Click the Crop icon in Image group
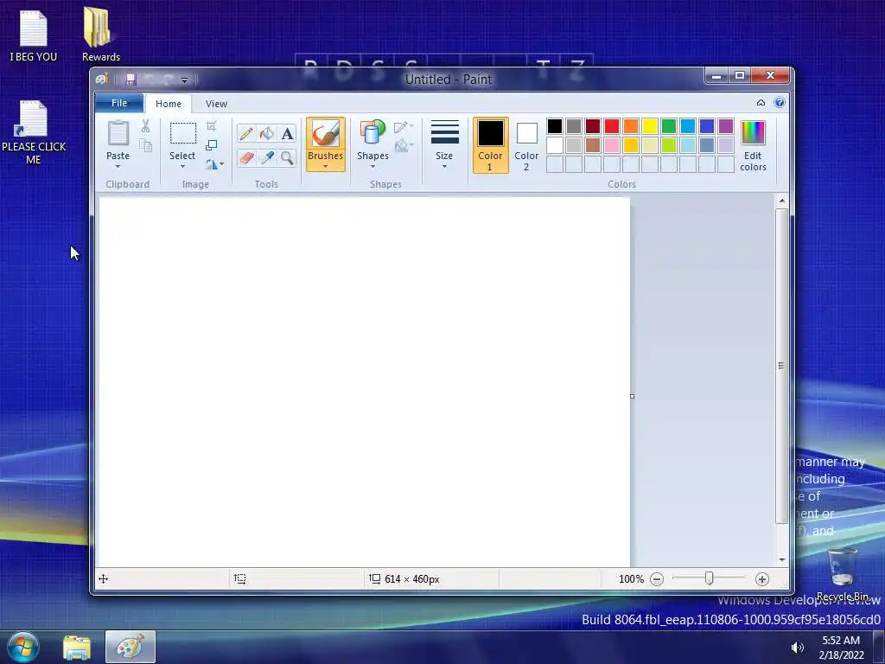This screenshot has width=885, height=664. pyautogui.click(x=211, y=126)
